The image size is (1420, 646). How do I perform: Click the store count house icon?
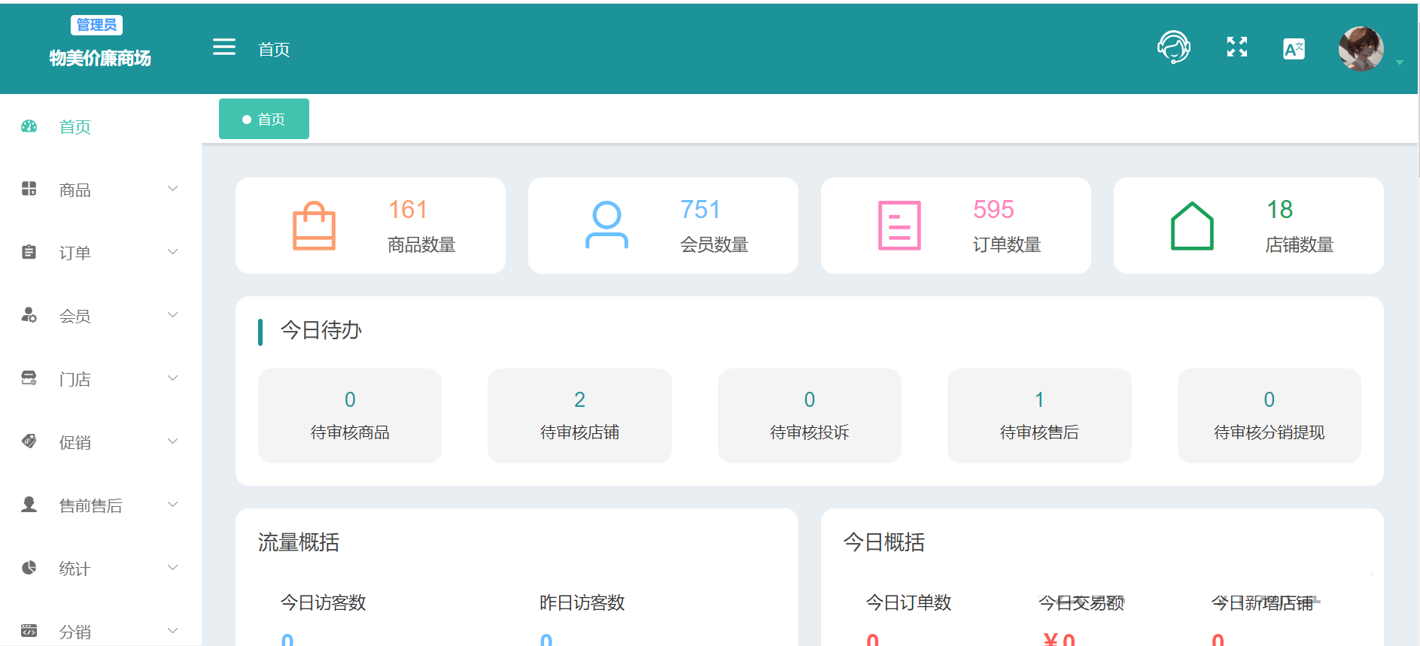(x=1192, y=226)
